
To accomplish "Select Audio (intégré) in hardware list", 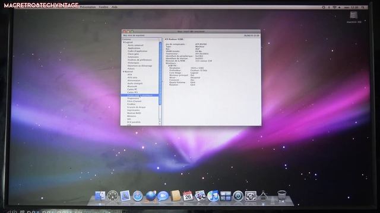I will click(135, 83).
